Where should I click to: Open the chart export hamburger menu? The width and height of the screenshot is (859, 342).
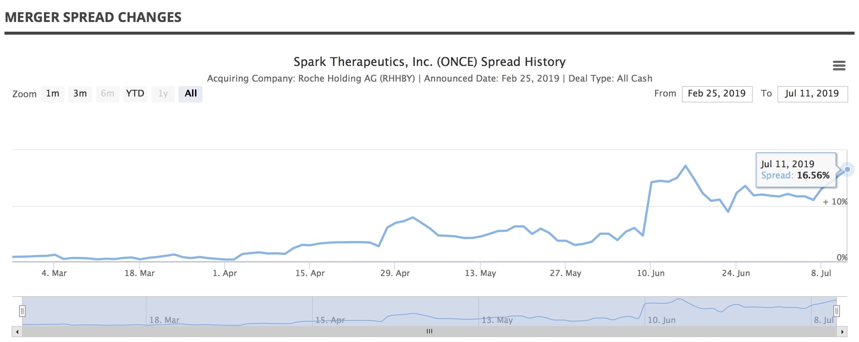tap(839, 65)
